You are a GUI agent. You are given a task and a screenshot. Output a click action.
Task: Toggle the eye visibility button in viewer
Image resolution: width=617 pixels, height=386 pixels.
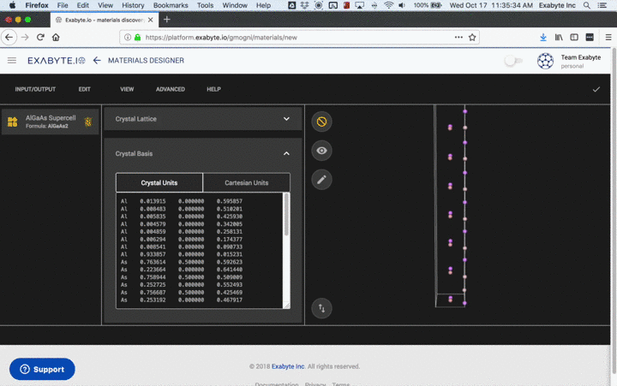(x=321, y=151)
